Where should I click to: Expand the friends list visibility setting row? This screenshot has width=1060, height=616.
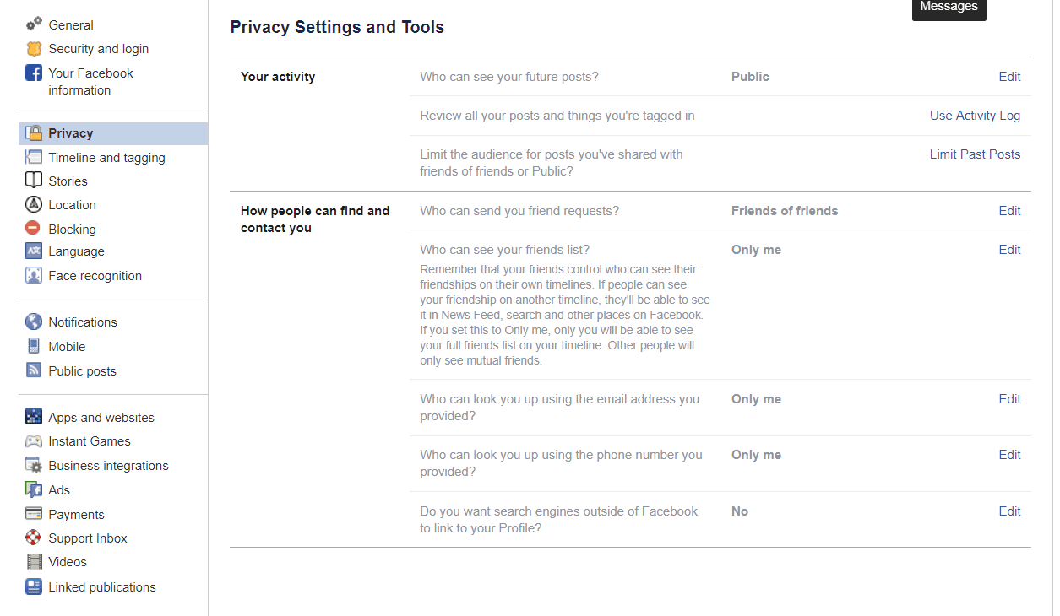[1009, 250]
